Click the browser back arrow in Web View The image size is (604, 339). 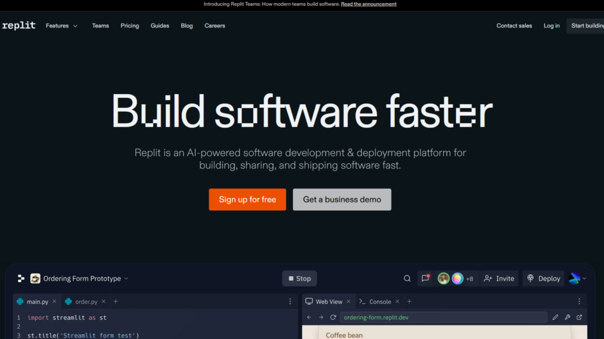(310, 317)
